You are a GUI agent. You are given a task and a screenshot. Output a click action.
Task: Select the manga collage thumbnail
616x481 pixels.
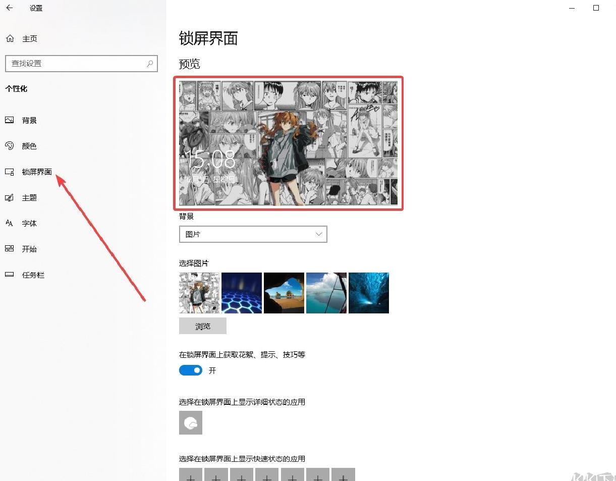[x=199, y=293]
